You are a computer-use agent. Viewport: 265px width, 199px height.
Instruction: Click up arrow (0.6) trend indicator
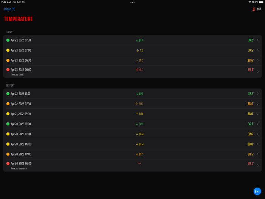pyautogui.click(x=139, y=104)
